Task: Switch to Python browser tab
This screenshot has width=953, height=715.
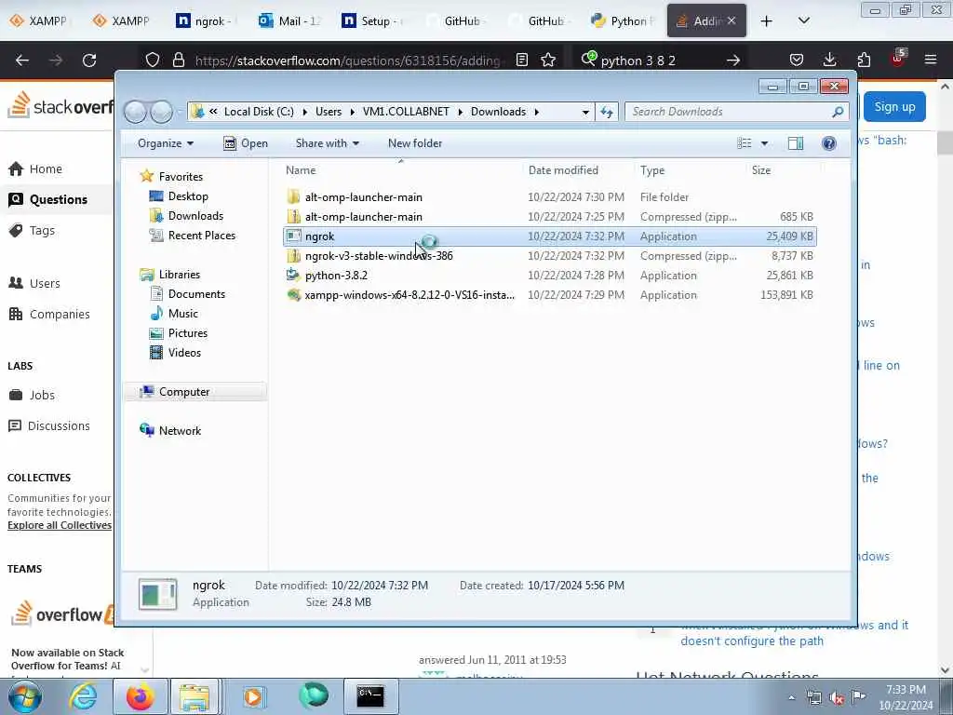Action: coord(623,20)
